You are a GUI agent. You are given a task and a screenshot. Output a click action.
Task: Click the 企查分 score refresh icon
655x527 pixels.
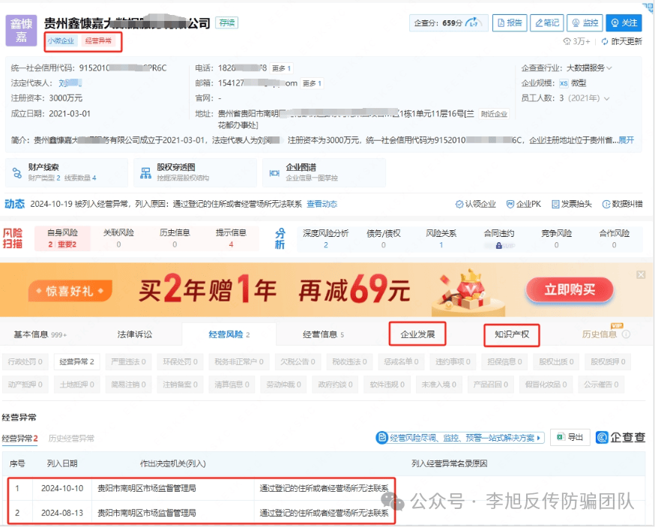[472, 22]
